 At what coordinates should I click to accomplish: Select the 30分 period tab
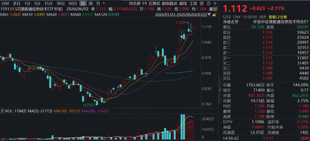[x=61, y=3]
